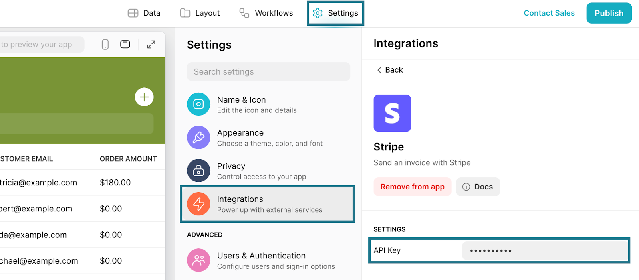Open Privacy settings
Viewport: 639px width, 280px height.
click(268, 171)
